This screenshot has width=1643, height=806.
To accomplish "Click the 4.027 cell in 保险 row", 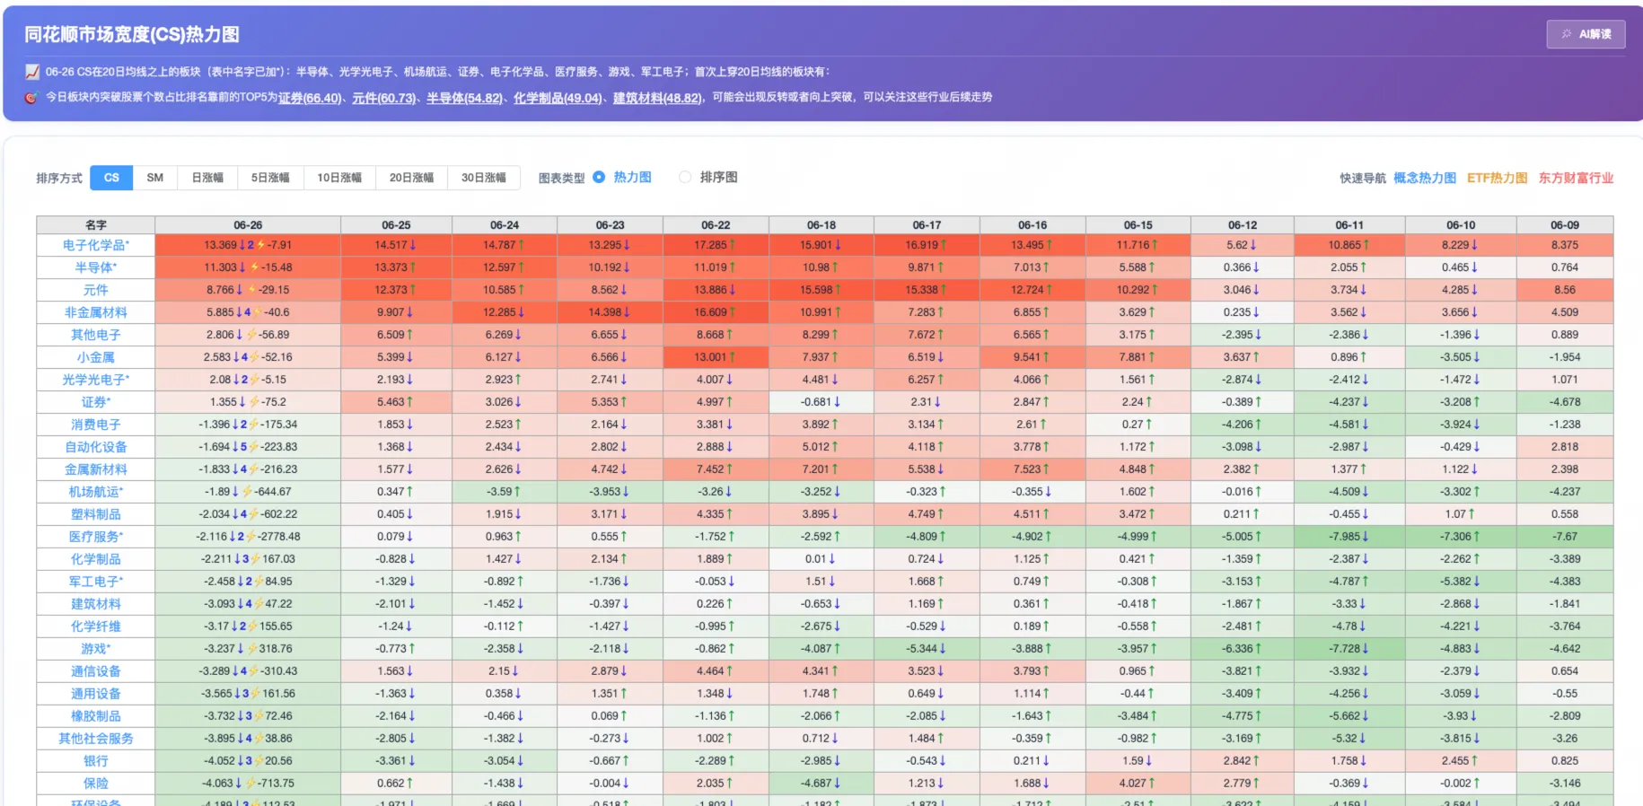I will click(x=1138, y=784).
